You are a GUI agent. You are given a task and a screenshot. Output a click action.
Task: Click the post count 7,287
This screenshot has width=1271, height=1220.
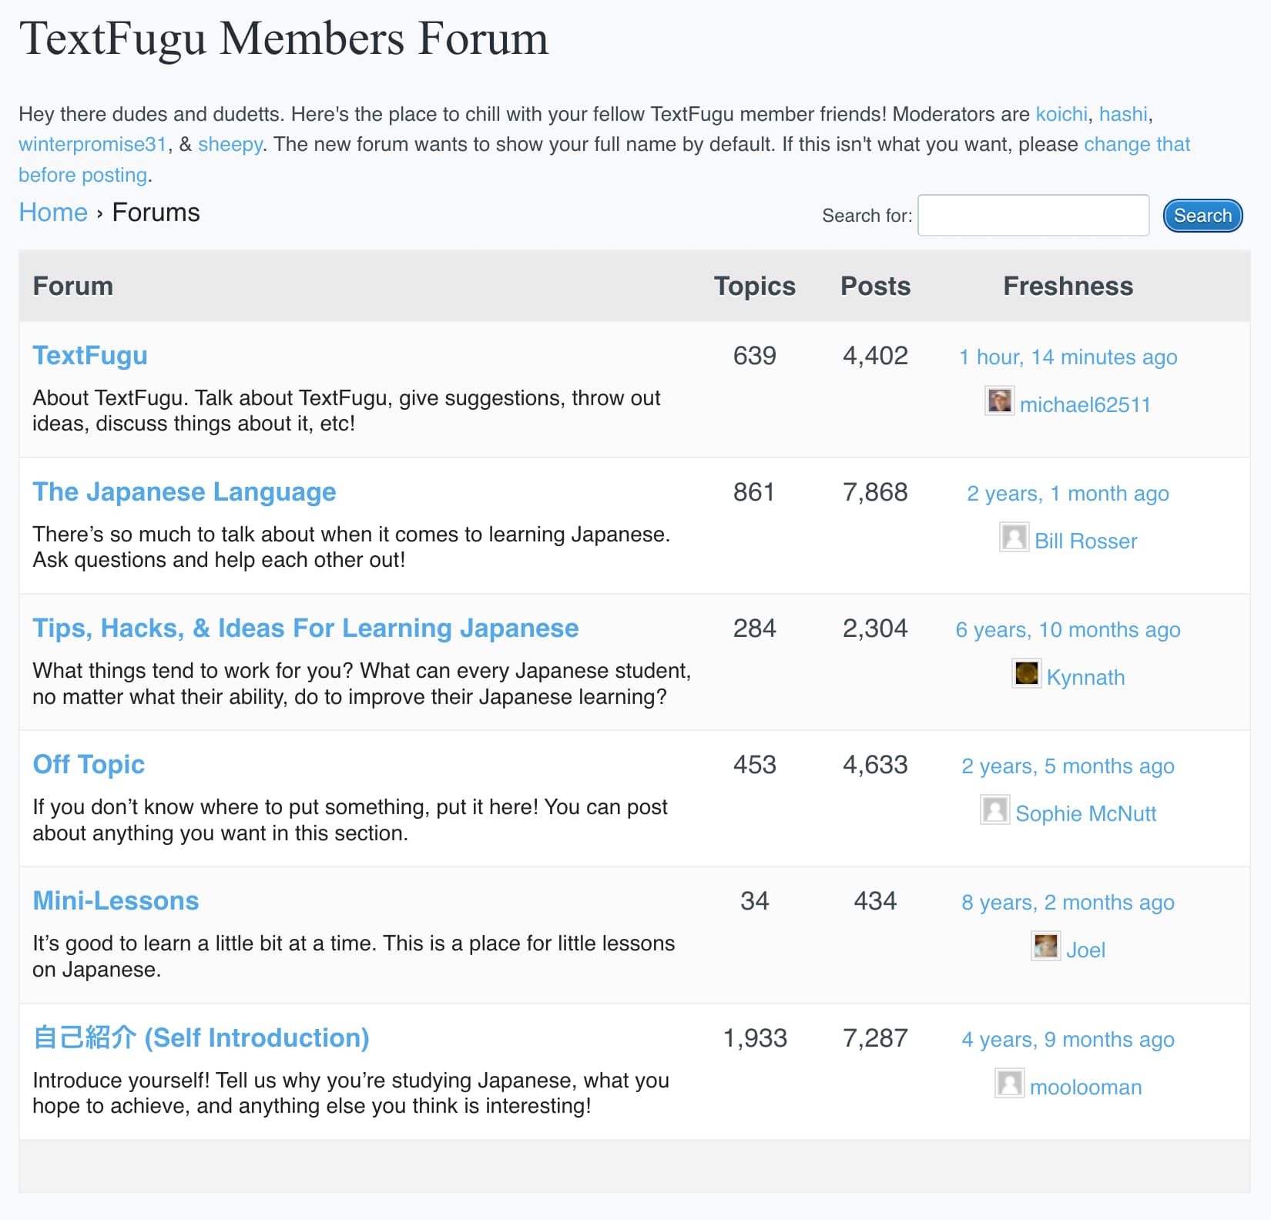[x=875, y=1038]
